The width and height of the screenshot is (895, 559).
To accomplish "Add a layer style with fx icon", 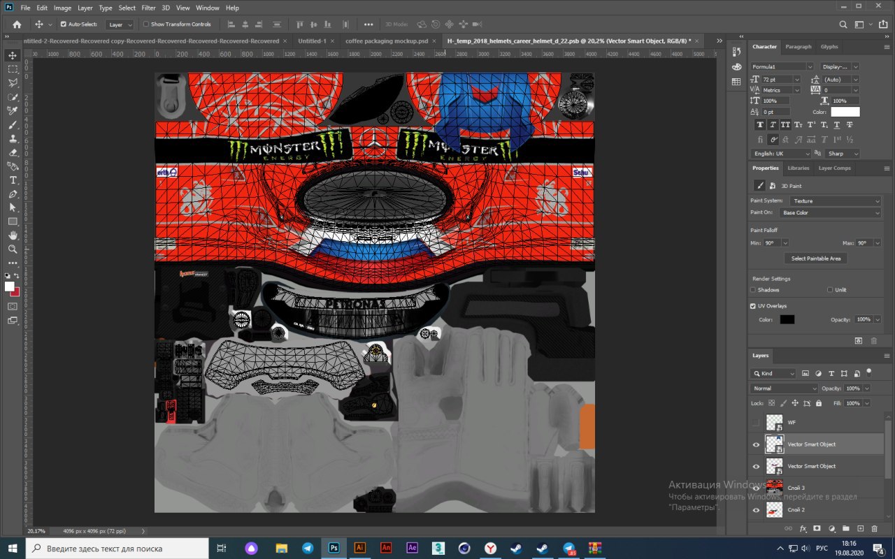I will pyautogui.click(x=803, y=529).
